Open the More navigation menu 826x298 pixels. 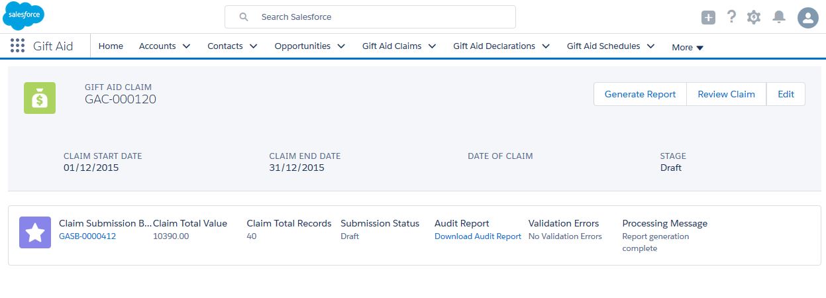[x=687, y=47]
